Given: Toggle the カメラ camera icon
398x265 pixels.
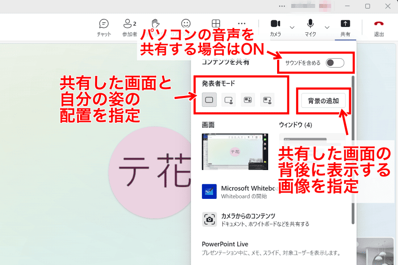Looking at the screenshot, I should [275, 27].
